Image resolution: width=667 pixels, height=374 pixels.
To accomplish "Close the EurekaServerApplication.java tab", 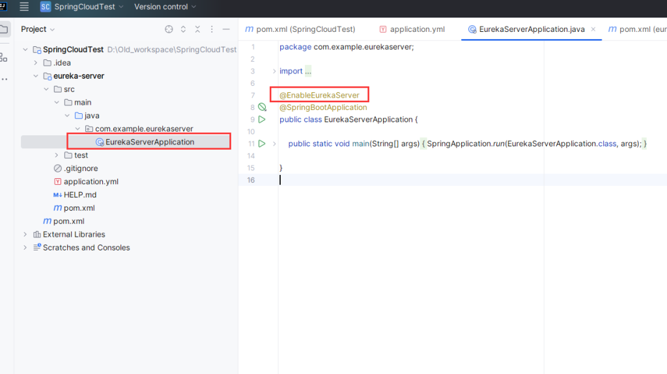I will pyautogui.click(x=593, y=29).
